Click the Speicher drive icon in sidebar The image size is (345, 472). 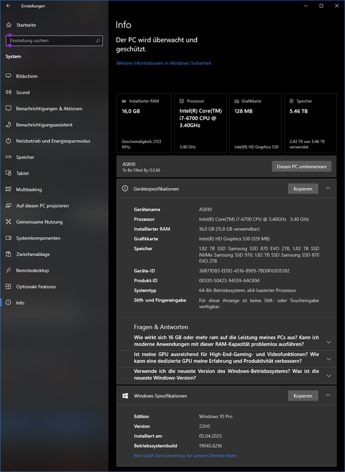(8, 157)
